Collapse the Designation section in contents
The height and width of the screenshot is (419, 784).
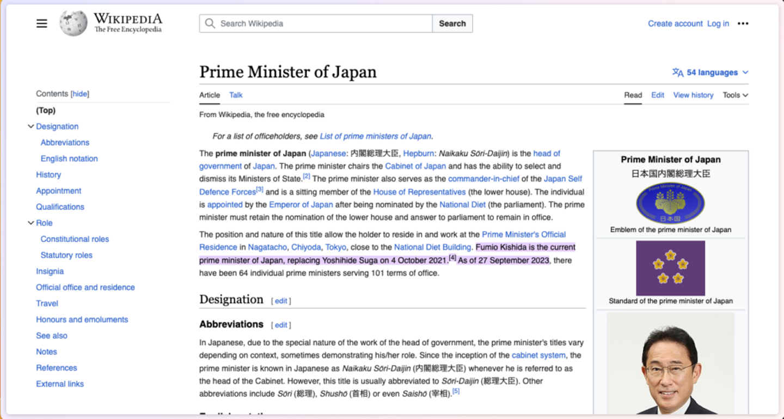(31, 126)
